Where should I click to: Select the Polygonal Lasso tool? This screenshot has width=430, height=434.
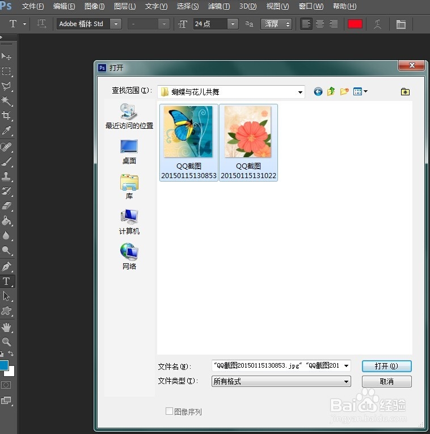coord(6,86)
